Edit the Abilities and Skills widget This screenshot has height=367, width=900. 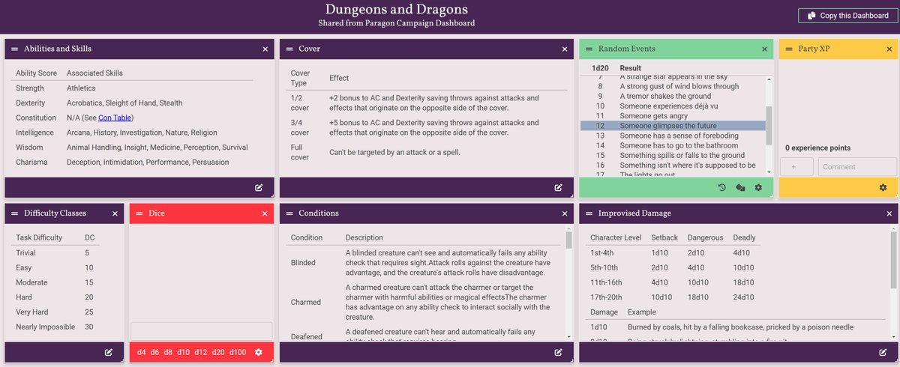pos(259,187)
